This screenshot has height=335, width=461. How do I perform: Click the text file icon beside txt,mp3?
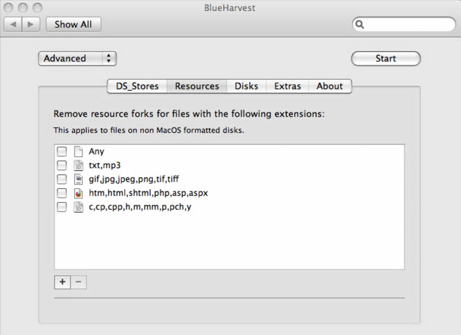pos(78,165)
